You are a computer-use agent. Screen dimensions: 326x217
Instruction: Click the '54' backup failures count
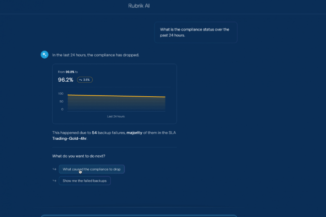pyautogui.click(x=94, y=133)
